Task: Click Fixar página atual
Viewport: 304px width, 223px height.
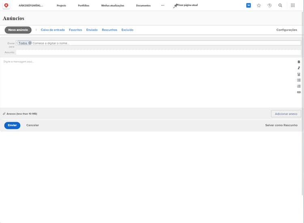Action: (x=188, y=5)
